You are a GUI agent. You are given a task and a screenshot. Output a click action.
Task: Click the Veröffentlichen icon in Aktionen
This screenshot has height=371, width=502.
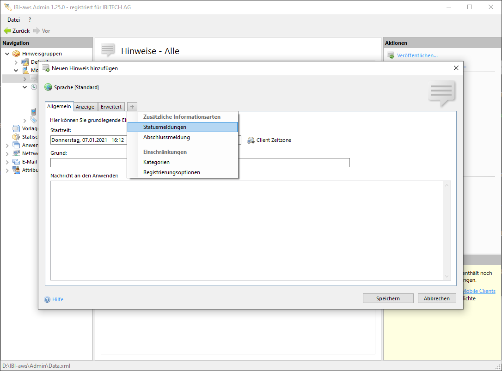[391, 55]
